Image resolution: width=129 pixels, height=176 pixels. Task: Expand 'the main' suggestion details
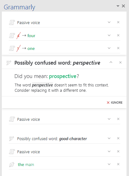109,164
